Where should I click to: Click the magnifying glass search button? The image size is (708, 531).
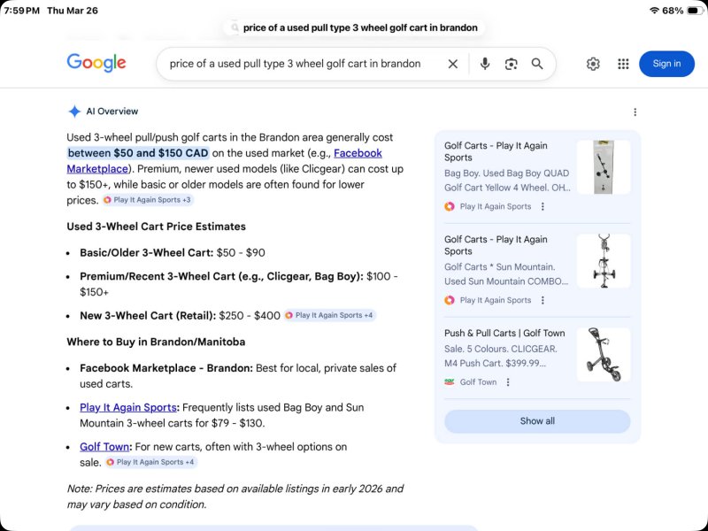pyautogui.click(x=537, y=64)
